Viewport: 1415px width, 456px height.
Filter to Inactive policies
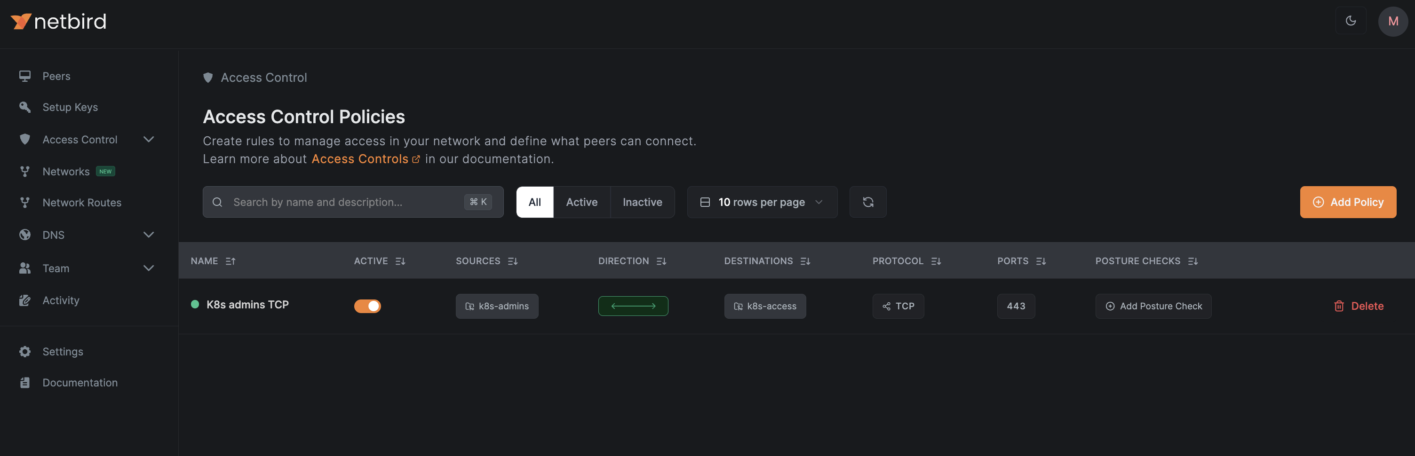tap(642, 202)
